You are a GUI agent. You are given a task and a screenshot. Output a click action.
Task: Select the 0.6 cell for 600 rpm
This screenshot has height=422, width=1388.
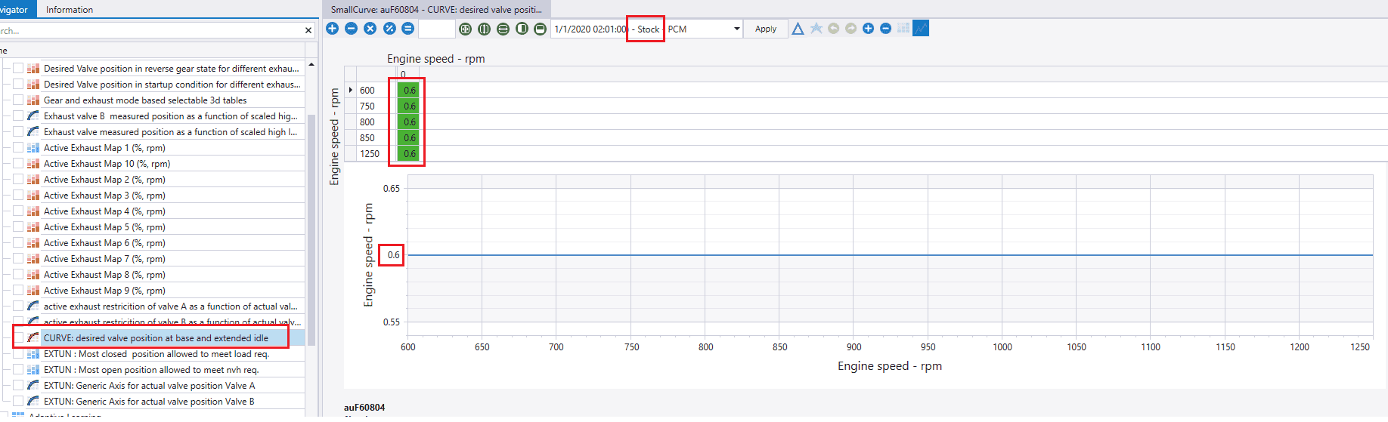coord(409,90)
